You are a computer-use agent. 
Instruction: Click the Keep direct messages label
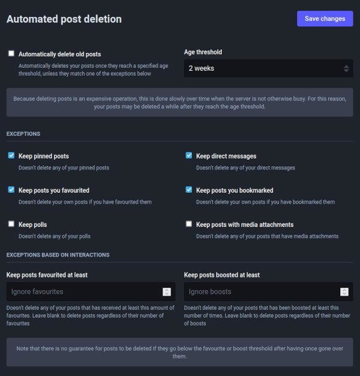tap(226, 156)
